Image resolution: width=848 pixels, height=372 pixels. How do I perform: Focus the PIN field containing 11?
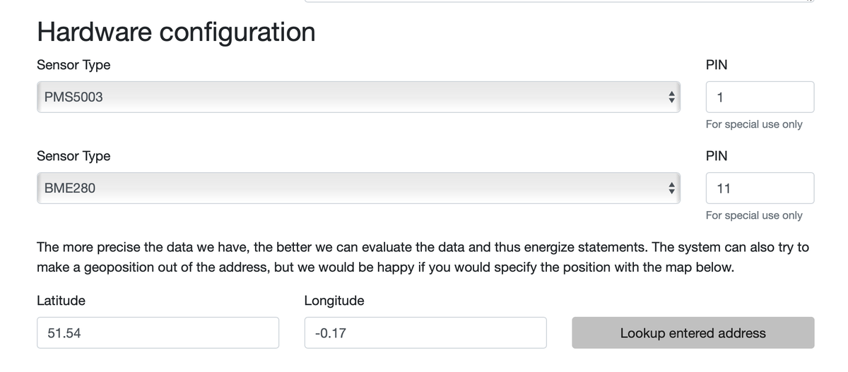pyautogui.click(x=760, y=188)
